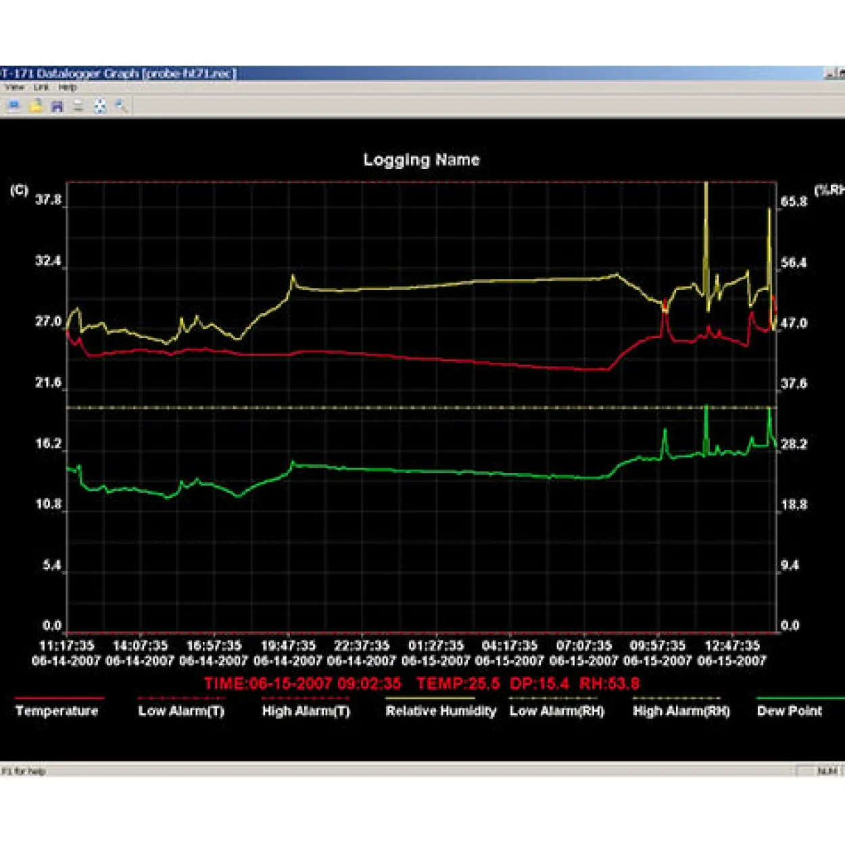Image resolution: width=845 pixels, height=845 pixels.
Task: Click the 01:27:35 time axis label
Action: 436,646
